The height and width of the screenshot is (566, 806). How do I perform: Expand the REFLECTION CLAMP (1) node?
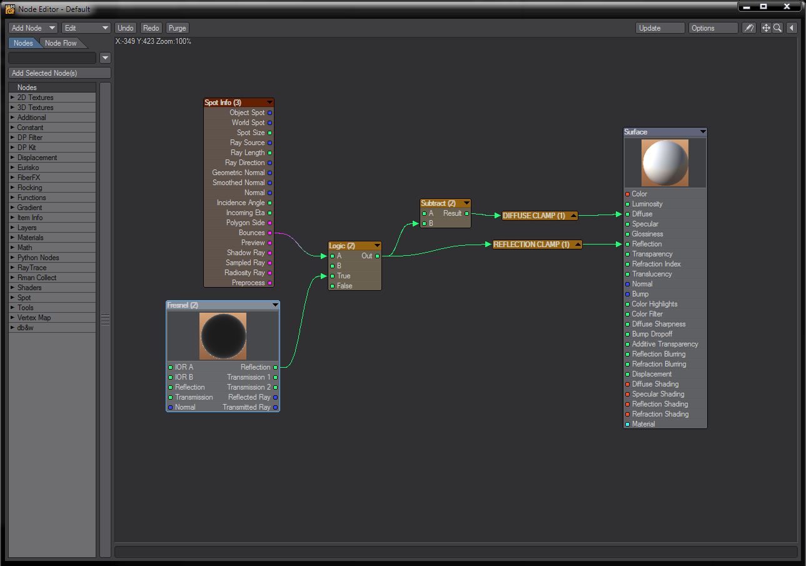577,245
